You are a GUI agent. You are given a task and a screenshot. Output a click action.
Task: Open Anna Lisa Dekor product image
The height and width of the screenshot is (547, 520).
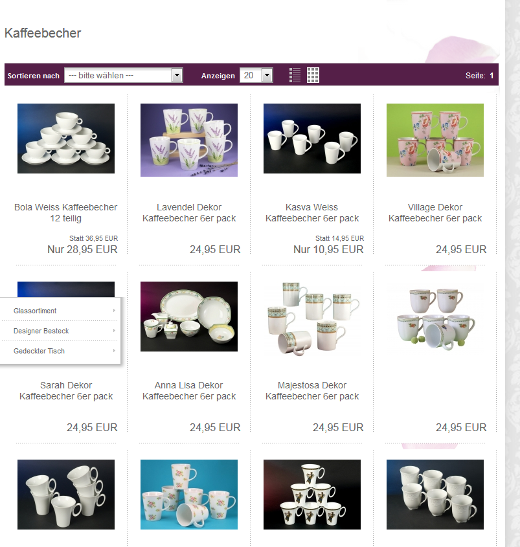pyautogui.click(x=189, y=317)
